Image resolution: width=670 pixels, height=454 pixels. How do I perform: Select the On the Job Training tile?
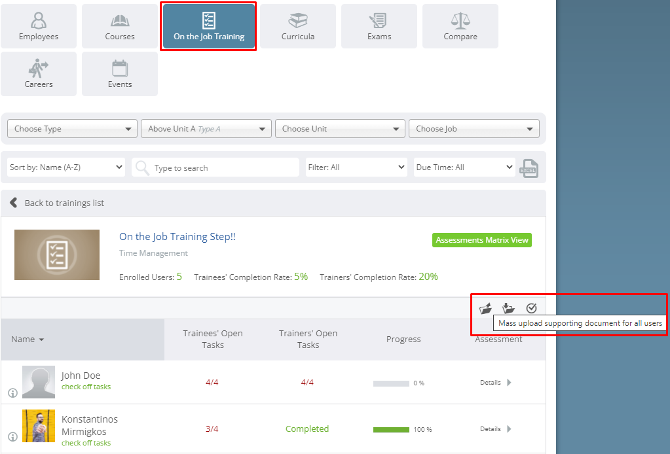coord(208,26)
